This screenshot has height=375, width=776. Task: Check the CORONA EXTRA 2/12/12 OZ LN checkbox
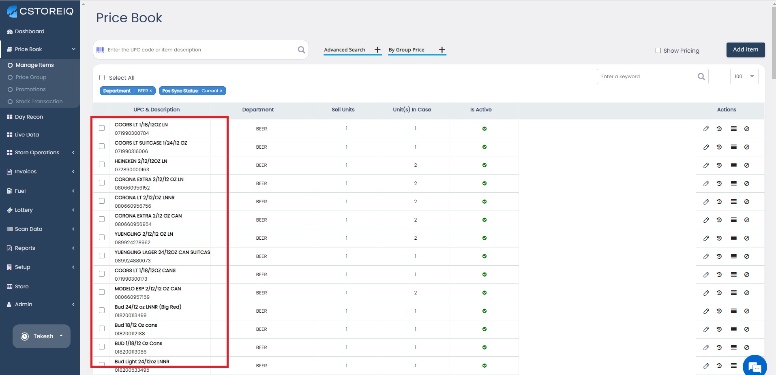102,183
